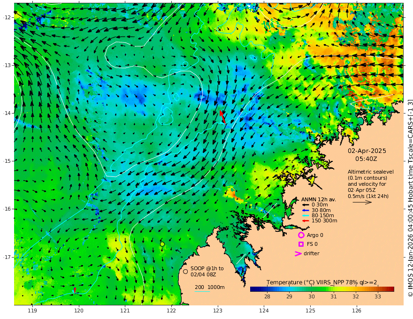Click the '200 1000m' bathymetry label
Viewport: 413px width, 319px height.
point(210,287)
